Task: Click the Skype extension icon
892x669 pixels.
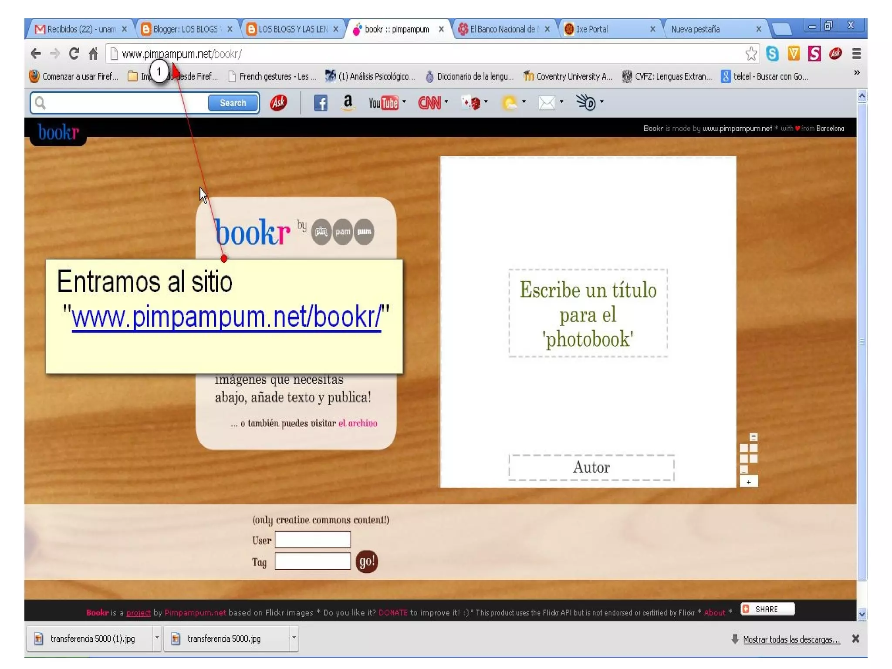Action: [772, 54]
